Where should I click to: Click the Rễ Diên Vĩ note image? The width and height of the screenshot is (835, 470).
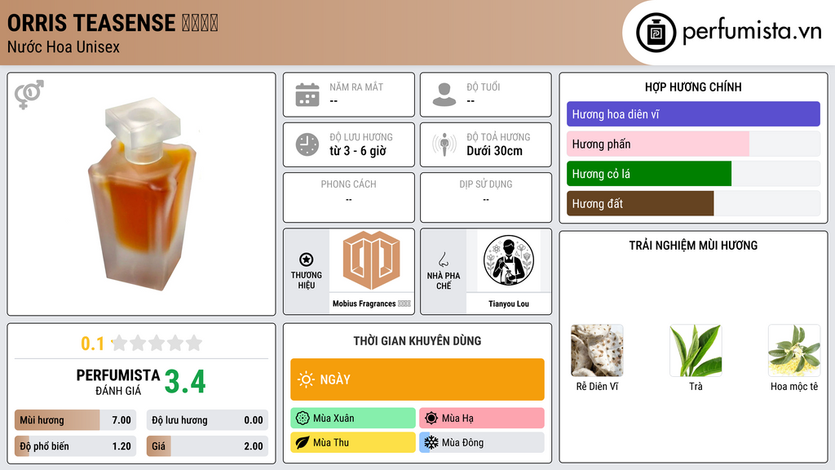point(597,351)
